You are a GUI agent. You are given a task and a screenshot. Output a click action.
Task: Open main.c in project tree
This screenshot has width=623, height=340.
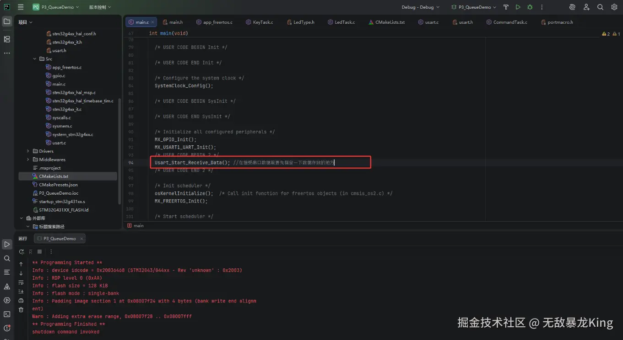click(x=59, y=84)
